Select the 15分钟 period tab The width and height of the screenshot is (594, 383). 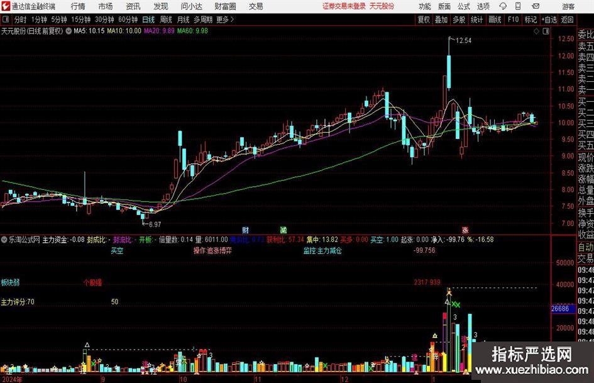tap(80, 19)
